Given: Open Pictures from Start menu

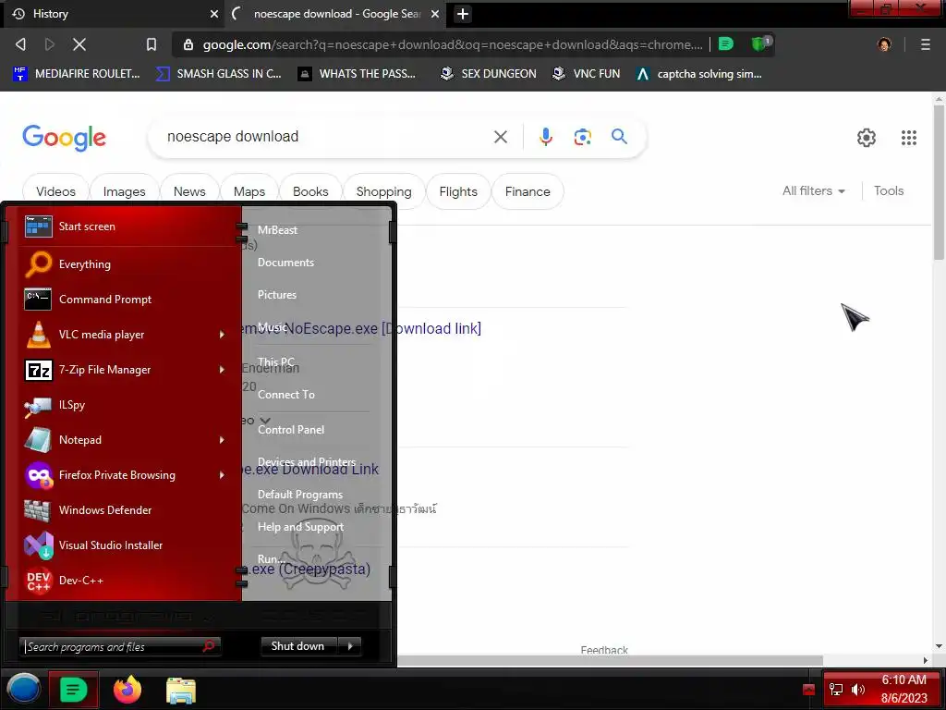Looking at the screenshot, I should pos(277,295).
